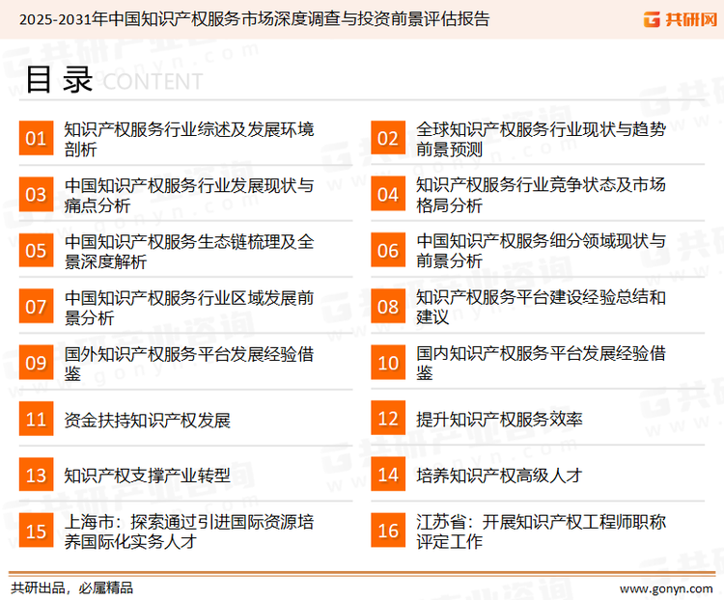Select the orange 11 chapter number box

36,419
